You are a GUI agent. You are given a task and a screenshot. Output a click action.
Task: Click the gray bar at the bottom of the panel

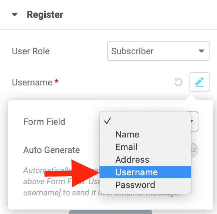111,212
